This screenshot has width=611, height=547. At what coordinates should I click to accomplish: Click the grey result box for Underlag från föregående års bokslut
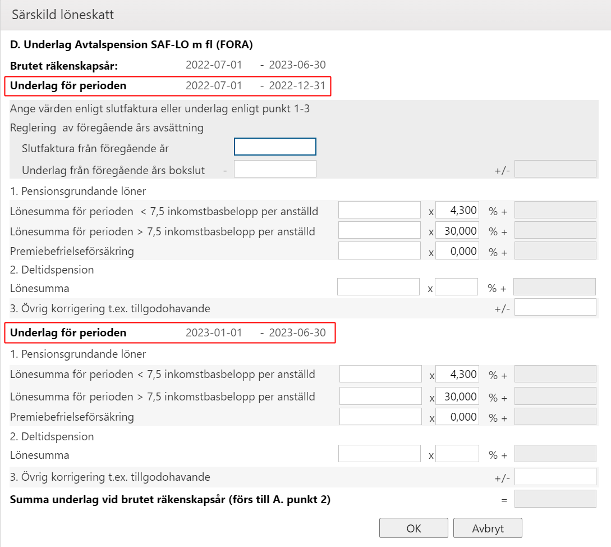click(x=555, y=169)
